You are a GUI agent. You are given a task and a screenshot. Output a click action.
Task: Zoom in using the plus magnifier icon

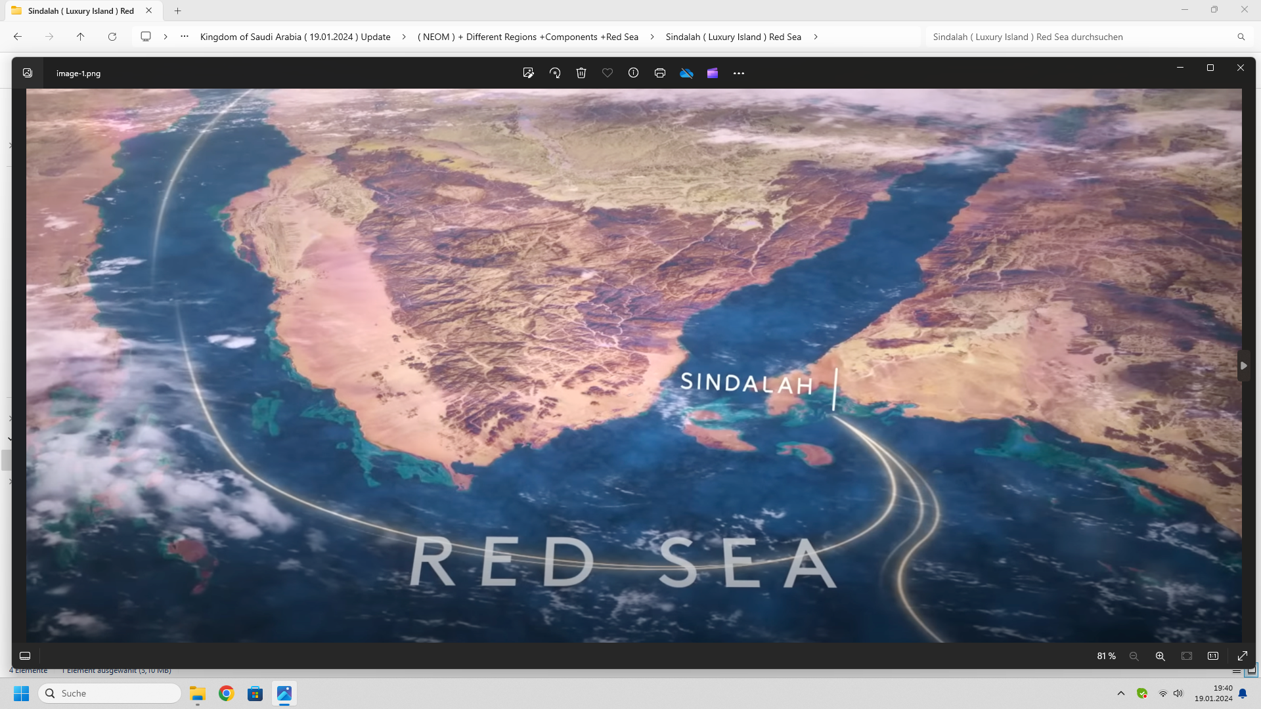pos(1161,656)
